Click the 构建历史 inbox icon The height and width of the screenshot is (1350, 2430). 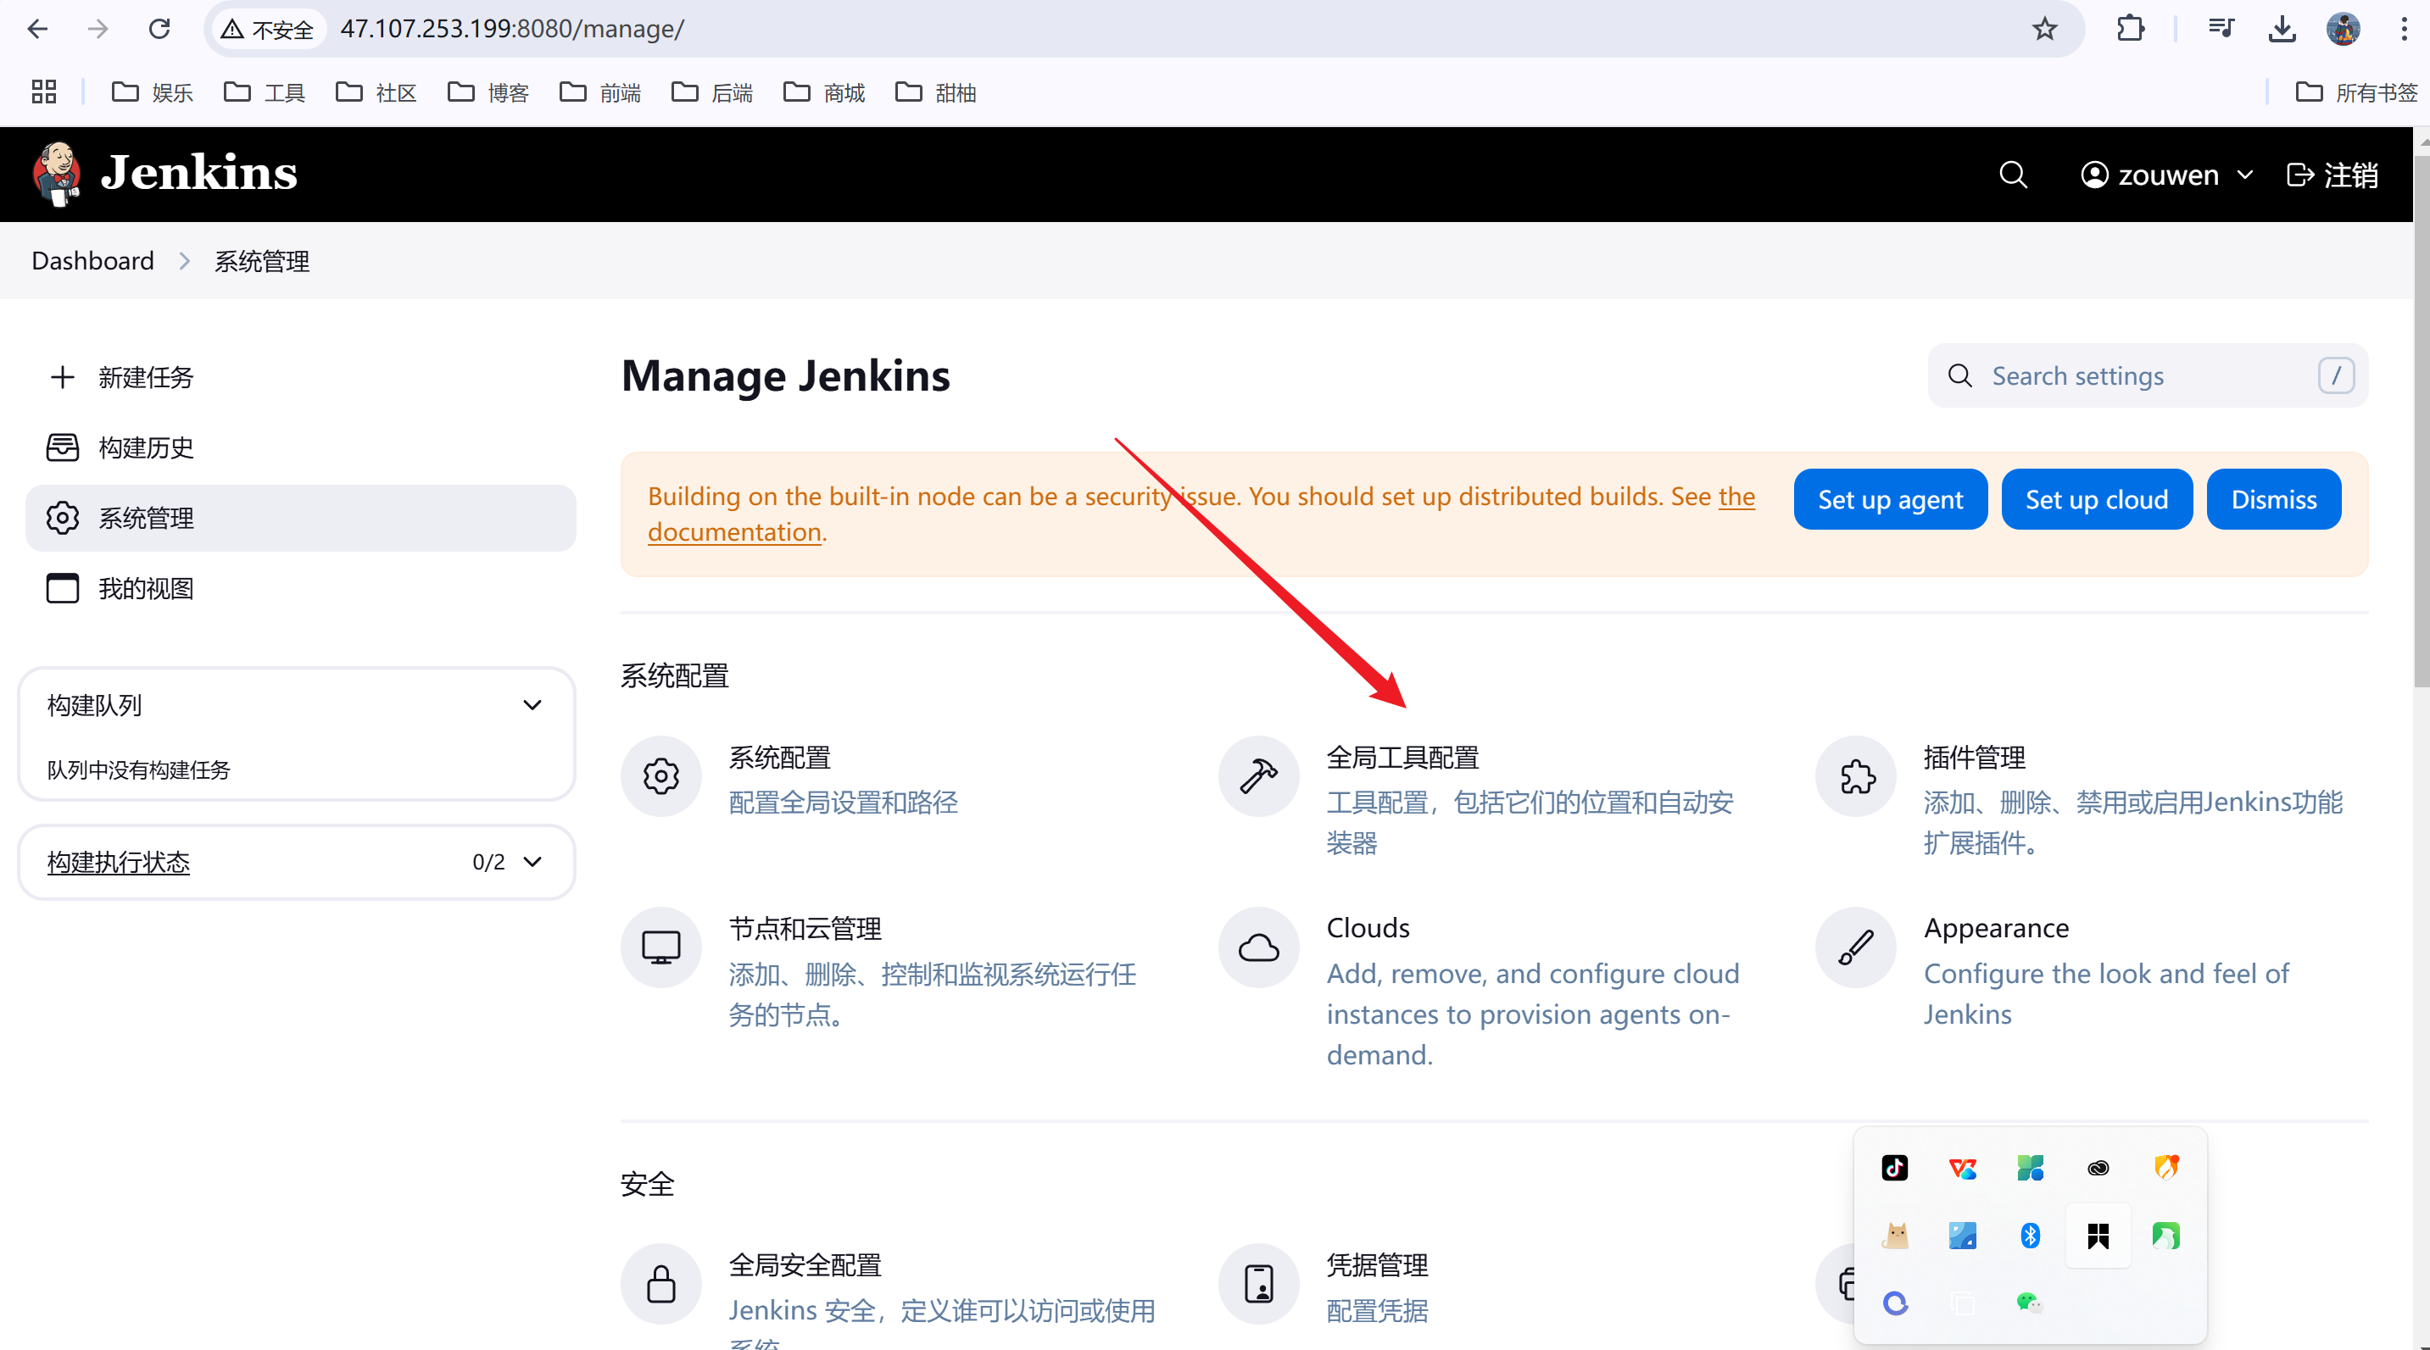pyautogui.click(x=62, y=447)
